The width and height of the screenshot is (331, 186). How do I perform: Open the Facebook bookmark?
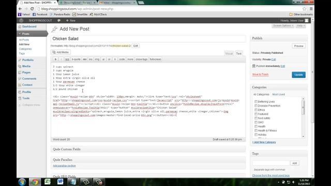pos(40,14)
